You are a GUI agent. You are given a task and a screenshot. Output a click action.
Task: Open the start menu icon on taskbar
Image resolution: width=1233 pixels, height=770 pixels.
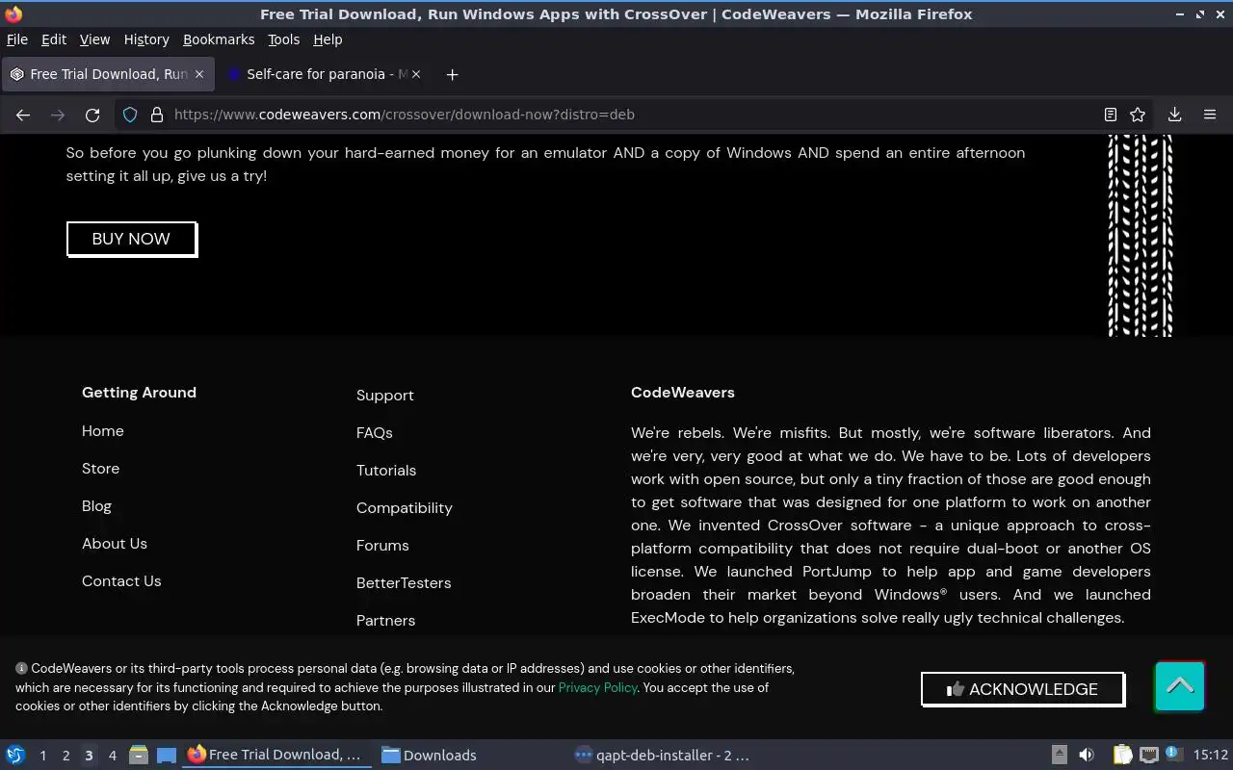[x=15, y=756]
